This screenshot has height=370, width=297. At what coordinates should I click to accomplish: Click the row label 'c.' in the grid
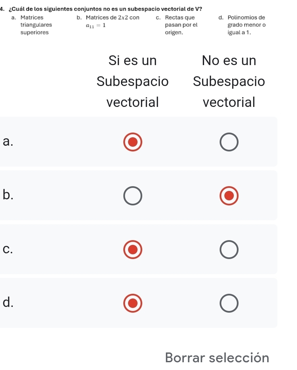[x=7, y=250]
